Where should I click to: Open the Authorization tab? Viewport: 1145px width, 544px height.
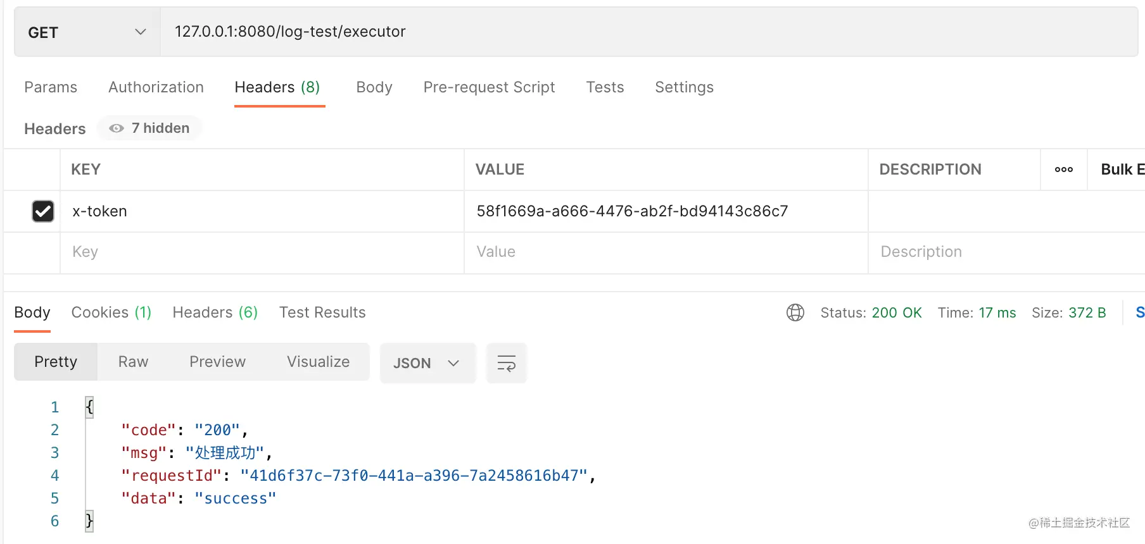coord(156,87)
